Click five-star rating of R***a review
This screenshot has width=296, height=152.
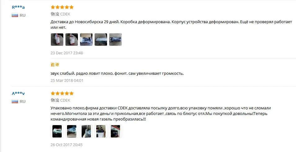point(62,7)
